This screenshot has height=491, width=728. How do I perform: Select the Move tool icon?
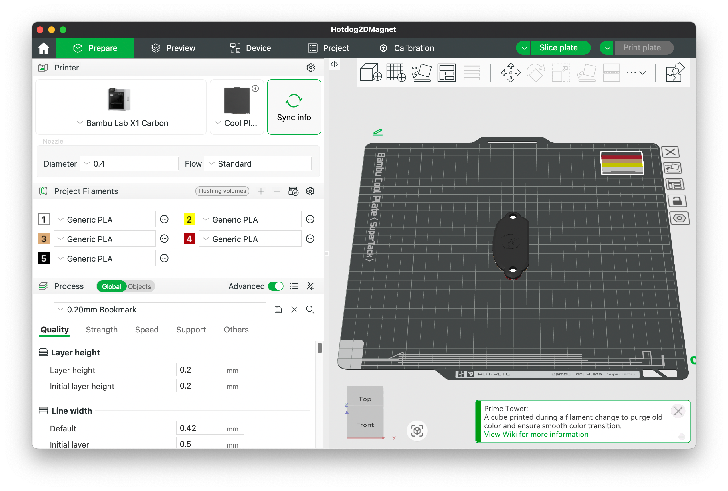tap(511, 73)
